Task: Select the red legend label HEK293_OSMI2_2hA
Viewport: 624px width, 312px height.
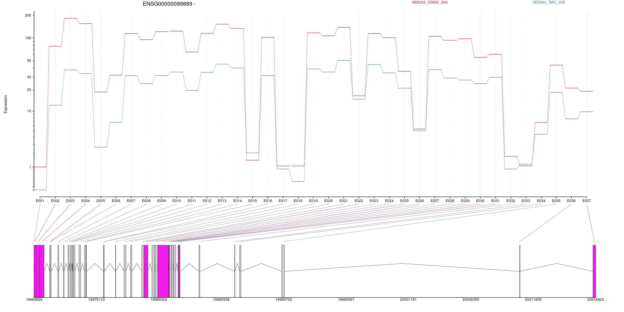Action: point(430,3)
